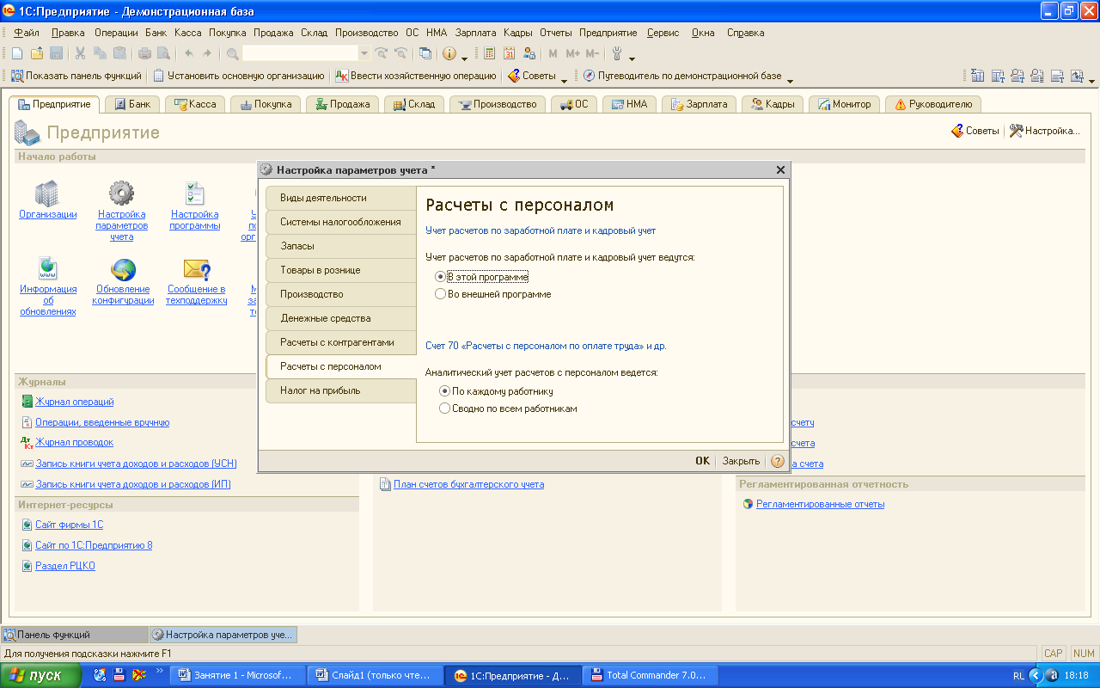Select the 'По каждому работнику' radio option

(x=444, y=391)
